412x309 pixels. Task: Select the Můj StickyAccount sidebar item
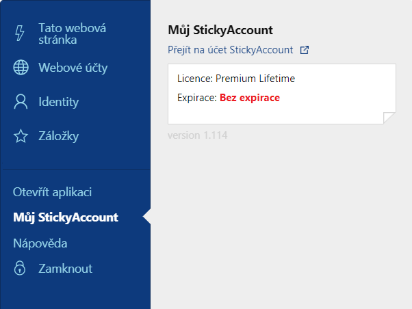(66, 217)
